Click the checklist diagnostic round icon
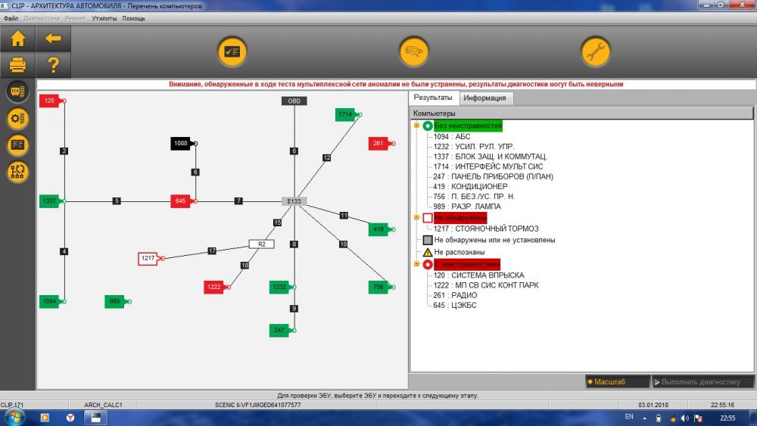This screenshot has width=757, height=426. [x=232, y=51]
